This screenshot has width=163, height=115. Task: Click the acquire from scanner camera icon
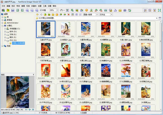click(x=3, y=10)
